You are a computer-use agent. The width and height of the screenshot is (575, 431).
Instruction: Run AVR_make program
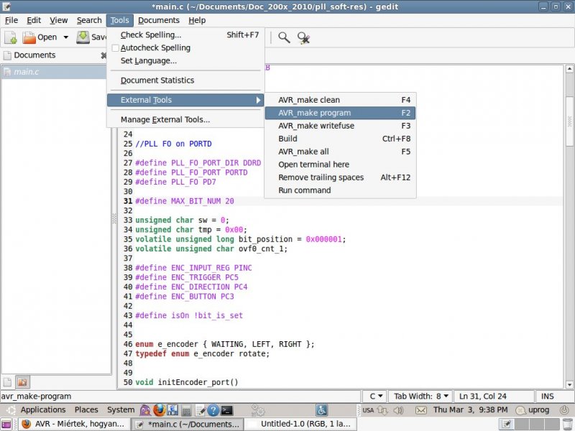coord(340,113)
